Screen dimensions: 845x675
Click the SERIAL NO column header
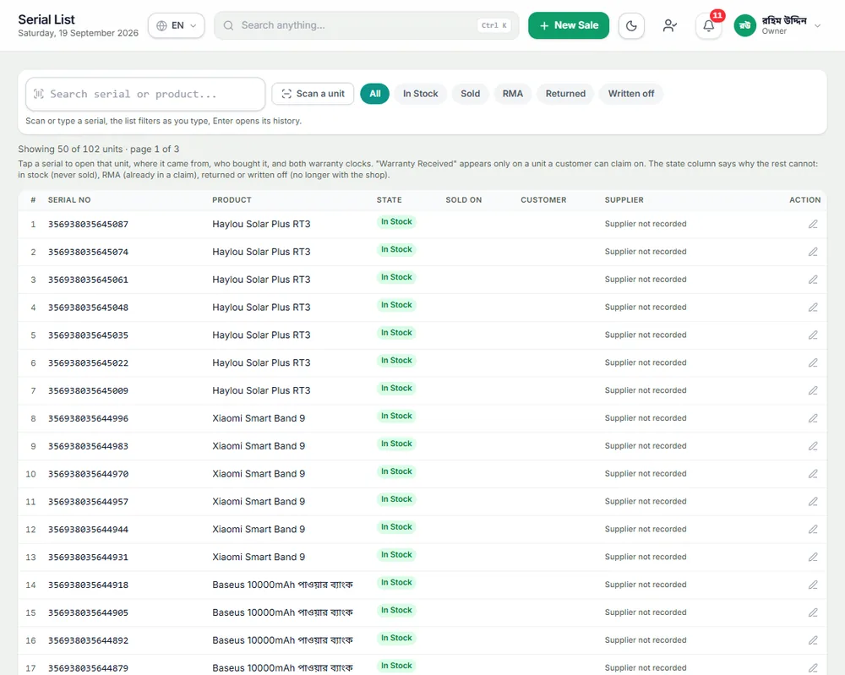tap(69, 200)
